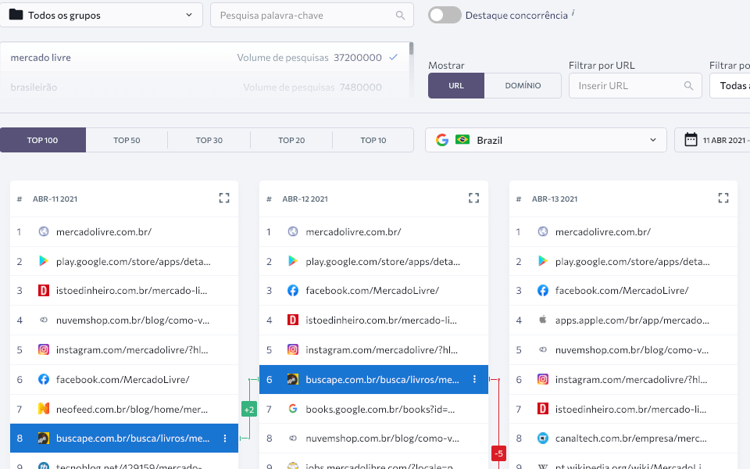
Task: Click canaltech.com.br rank 8 in ABR-13
Action: [631, 439]
